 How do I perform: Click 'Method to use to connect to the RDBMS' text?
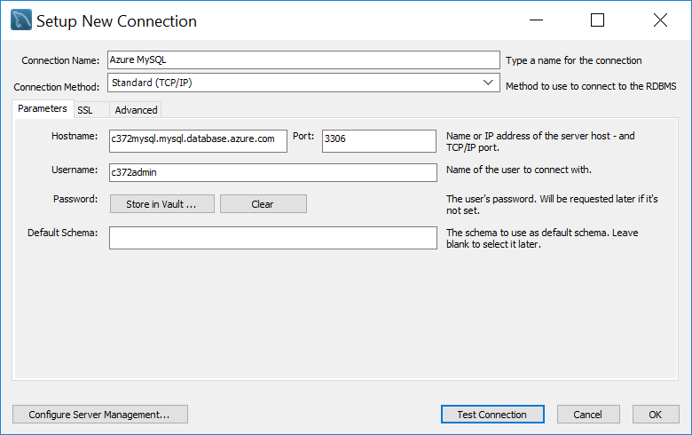click(591, 86)
